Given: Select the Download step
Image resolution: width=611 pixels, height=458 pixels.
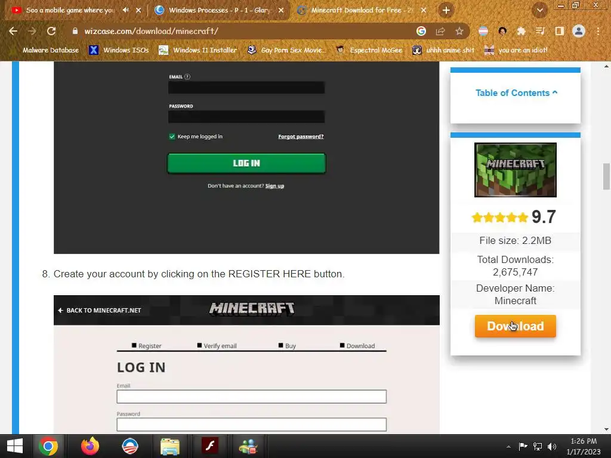Looking at the screenshot, I should pyautogui.click(x=357, y=345).
